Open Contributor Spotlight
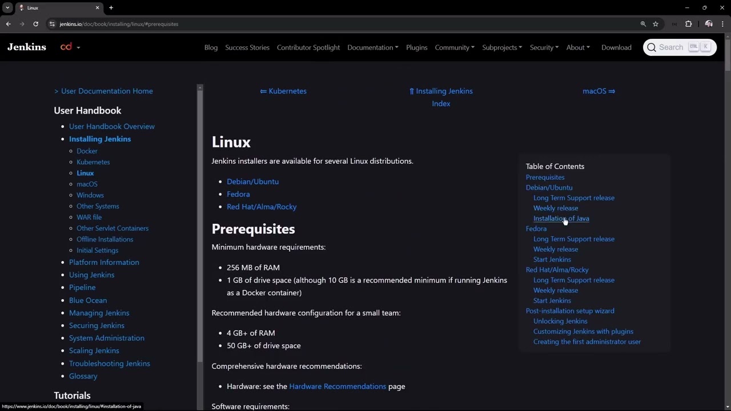This screenshot has height=411, width=731. [x=308, y=47]
